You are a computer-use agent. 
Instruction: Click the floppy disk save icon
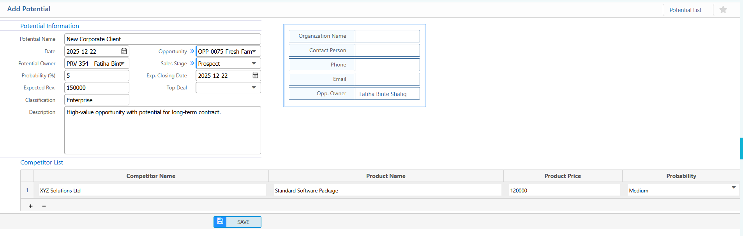220,222
